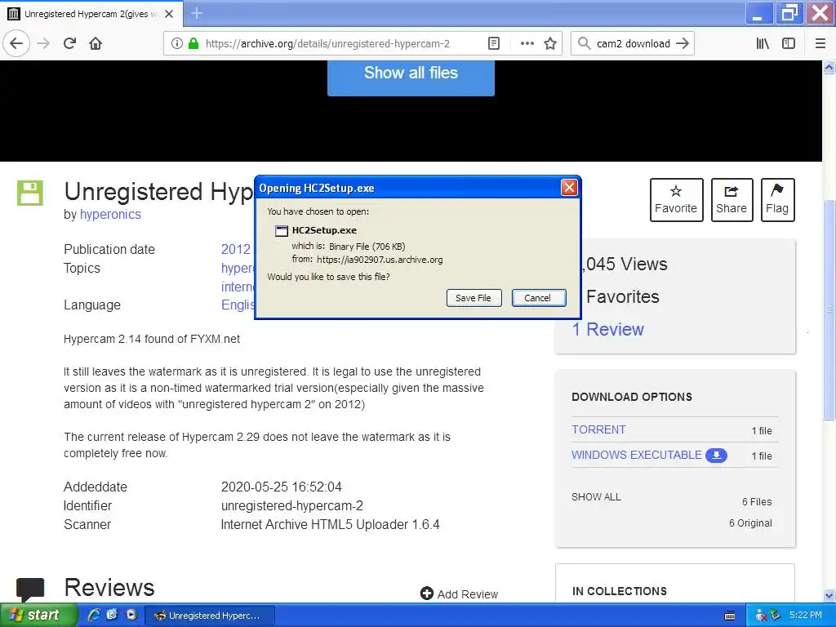Click the vertical scrollbar thumb

(x=829, y=309)
